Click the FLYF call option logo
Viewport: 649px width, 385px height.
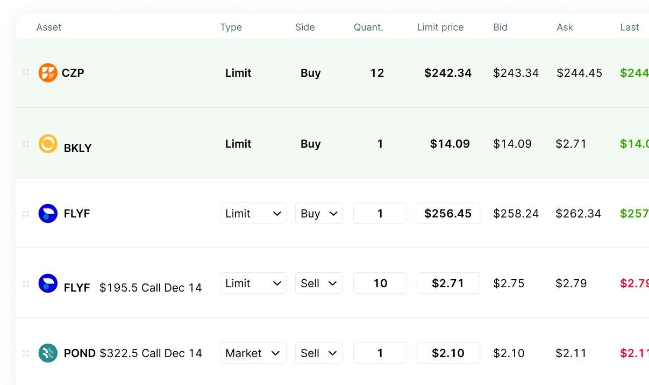48,284
